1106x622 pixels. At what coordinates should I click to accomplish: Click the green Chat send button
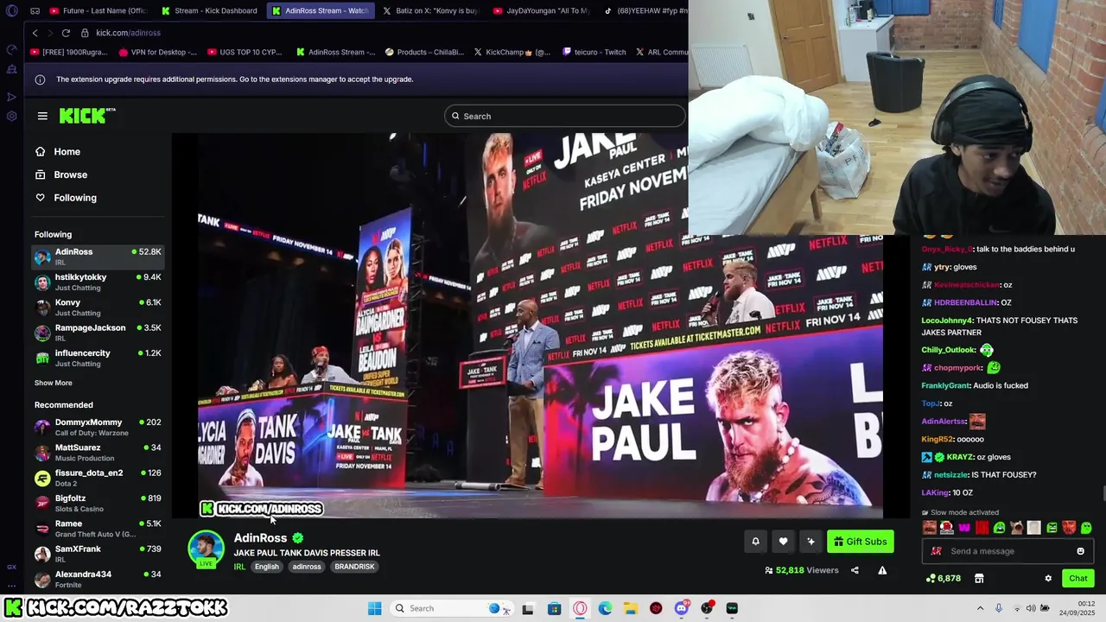coord(1078,579)
